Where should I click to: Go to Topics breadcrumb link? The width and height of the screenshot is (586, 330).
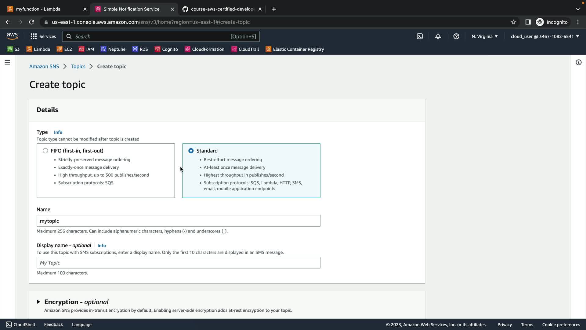click(78, 66)
